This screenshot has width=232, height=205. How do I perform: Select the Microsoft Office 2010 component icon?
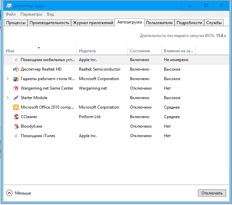click(16, 107)
